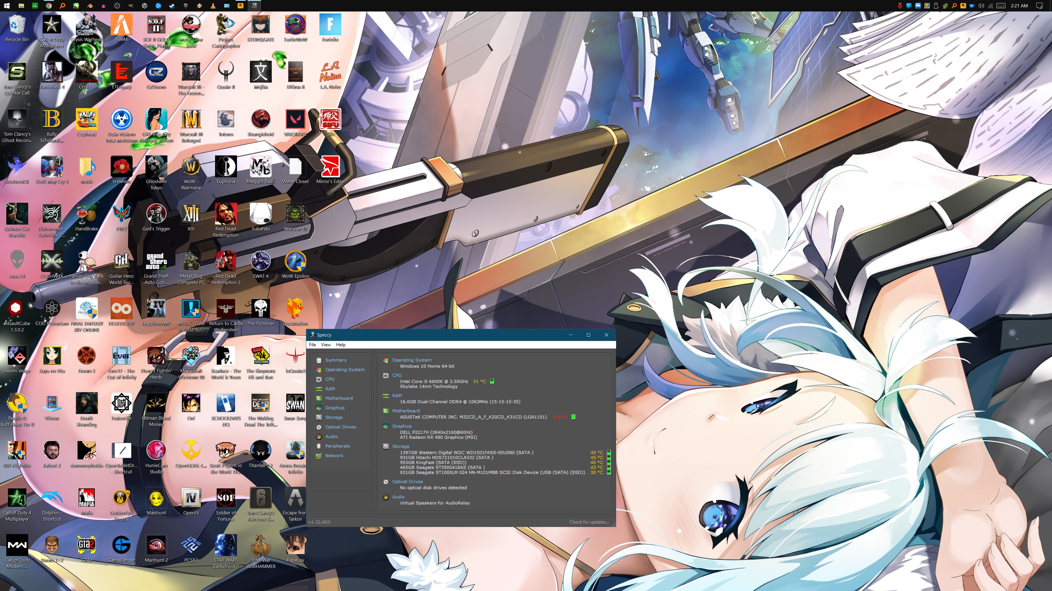Open the OpenIV desktop shortcut
The image size is (1052, 591).
click(191, 501)
